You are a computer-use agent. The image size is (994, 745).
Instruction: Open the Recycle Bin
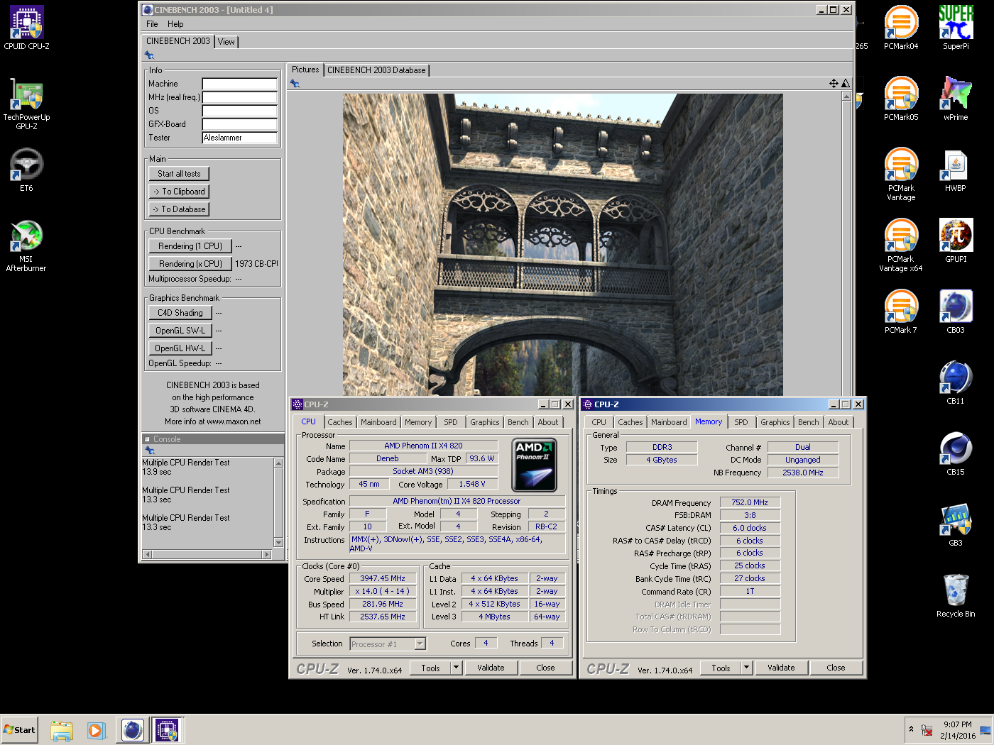pyautogui.click(x=956, y=595)
